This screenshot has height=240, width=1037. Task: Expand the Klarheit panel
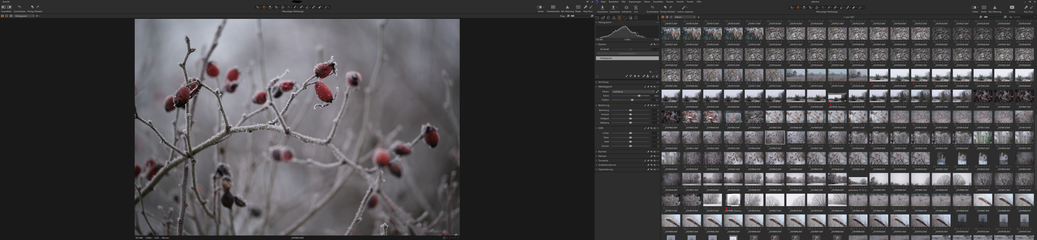596,152
